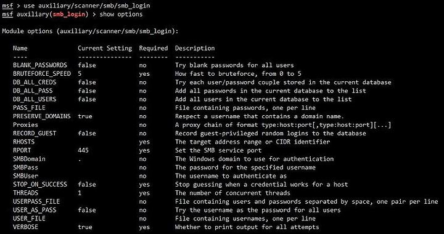
Task: Select the BLANK_PASSWORDS option name
Action: point(40,65)
